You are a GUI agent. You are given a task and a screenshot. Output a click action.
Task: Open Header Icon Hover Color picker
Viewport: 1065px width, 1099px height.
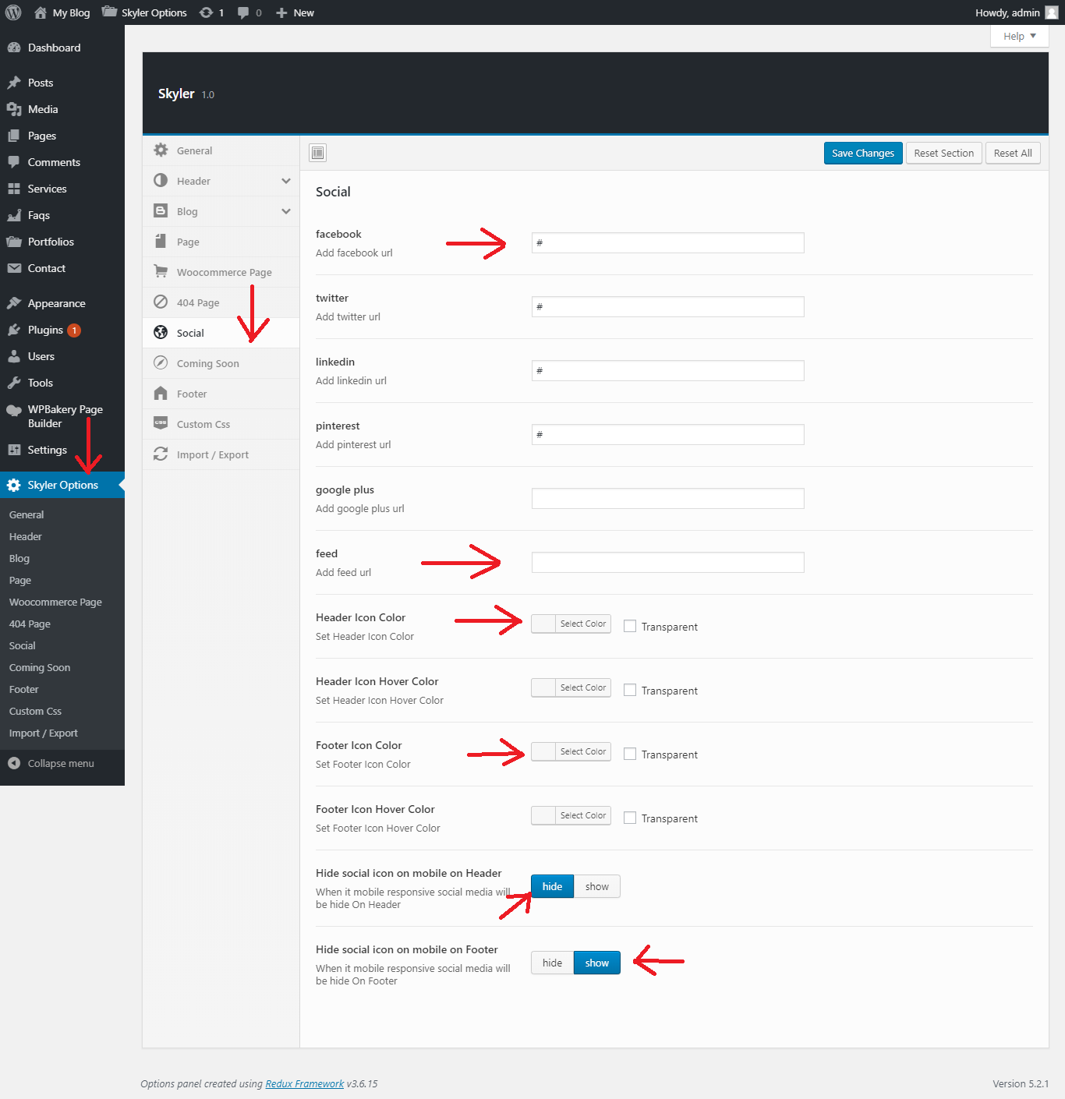[571, 687]
